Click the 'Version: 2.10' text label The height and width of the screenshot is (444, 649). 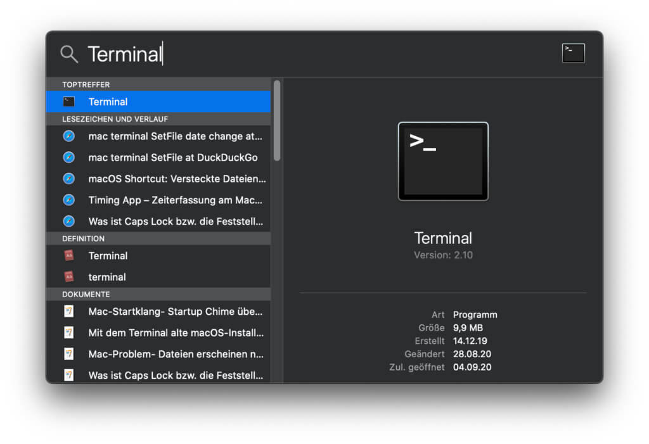443,255
